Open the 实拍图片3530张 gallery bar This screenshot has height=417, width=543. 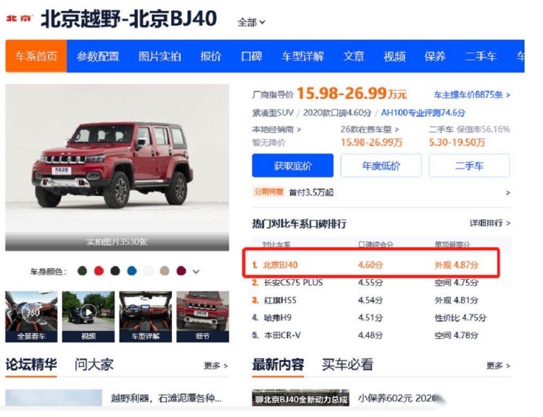[x=117, y=242]
